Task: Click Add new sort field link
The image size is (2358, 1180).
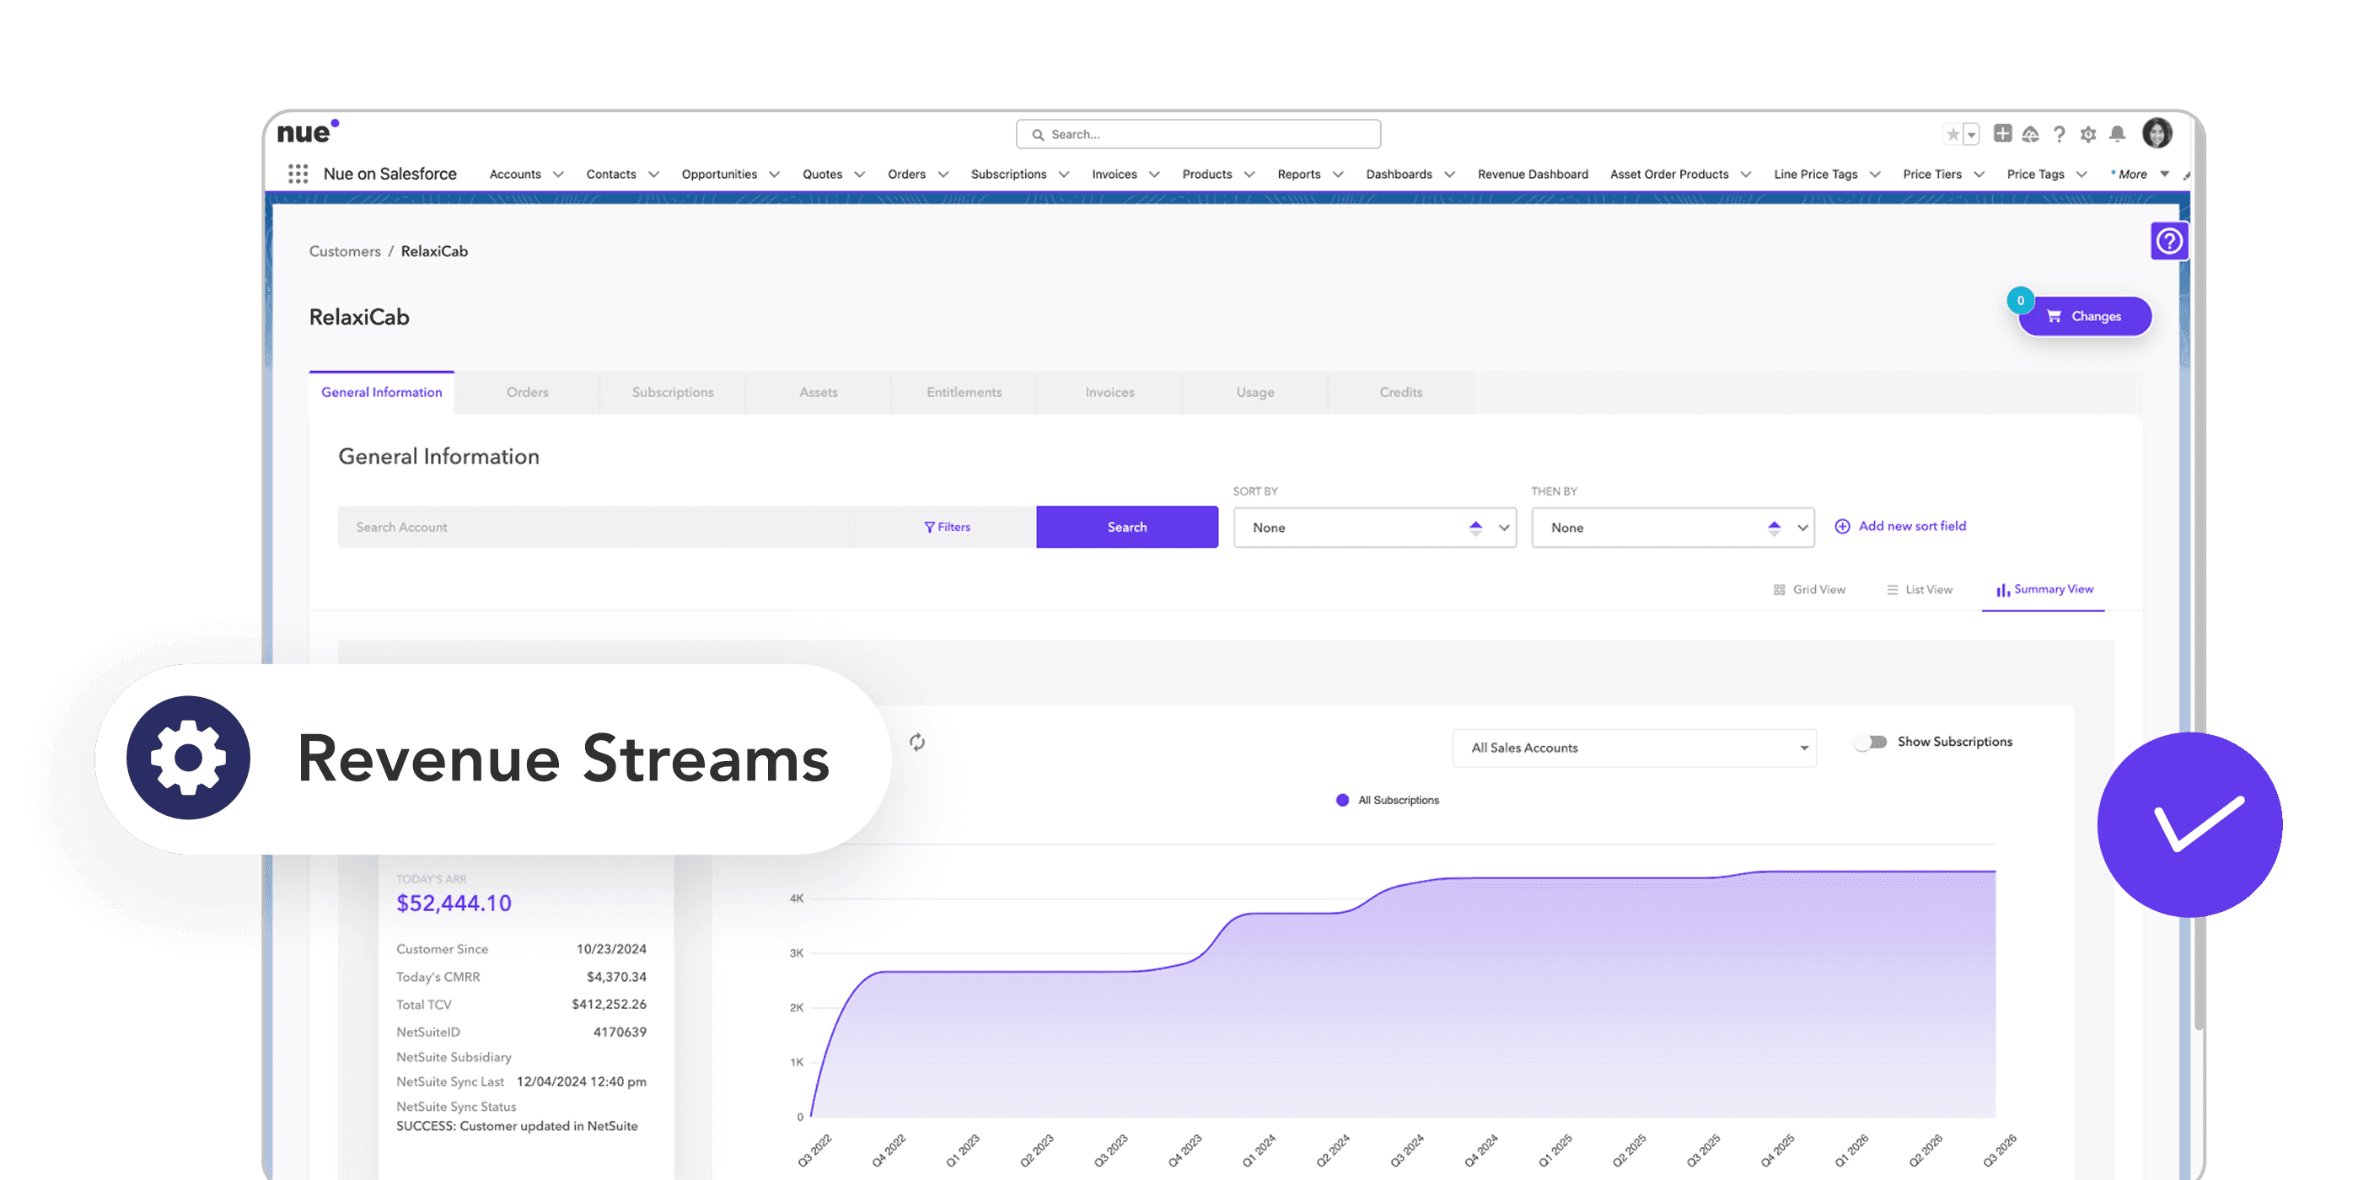Action: (1911, 525)
